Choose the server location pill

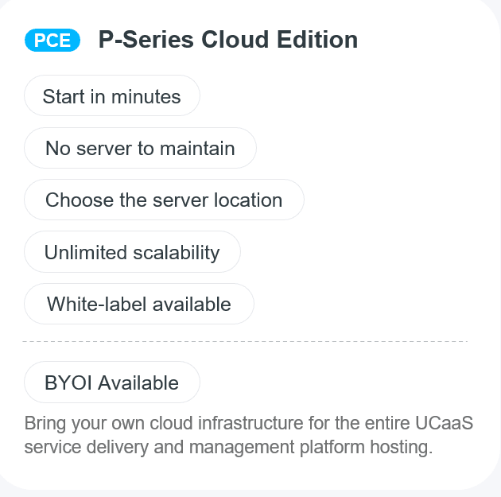tap(165, 200)
